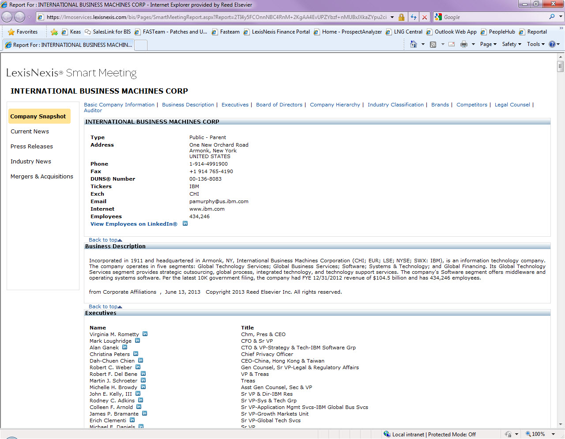Jump to Company Hierarchy section
Image resolution: width=565 pixels, height=439 pixels.
(x=335, y=105)
